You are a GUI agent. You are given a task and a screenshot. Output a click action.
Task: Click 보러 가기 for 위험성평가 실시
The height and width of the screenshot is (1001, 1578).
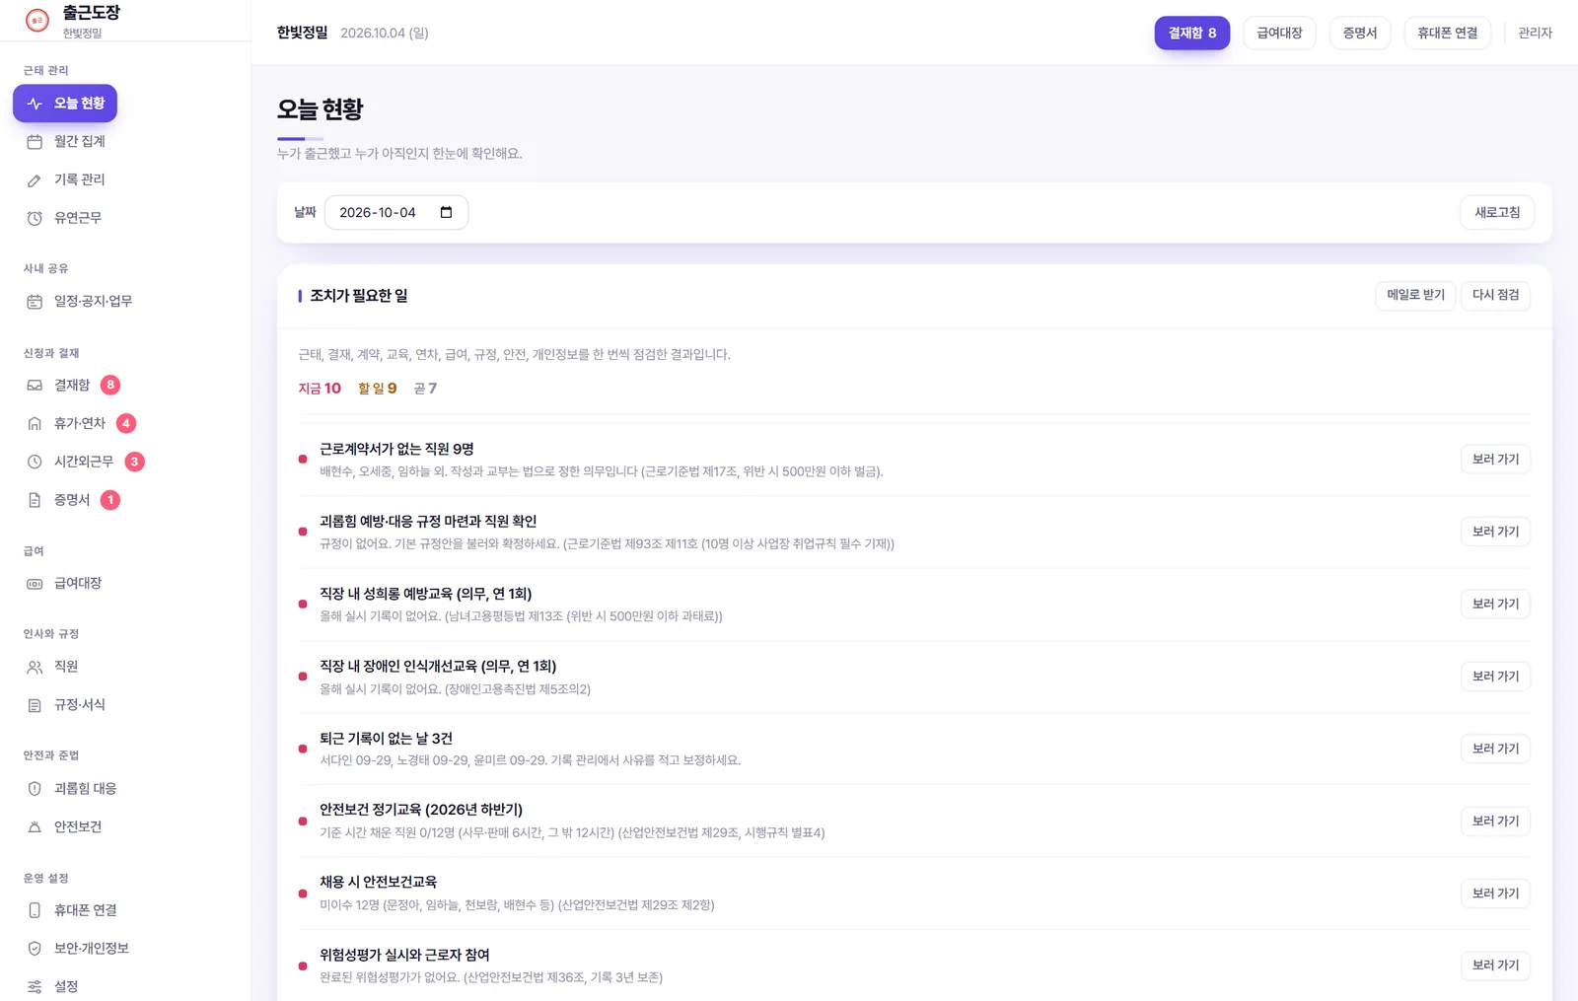[1495, 965]
